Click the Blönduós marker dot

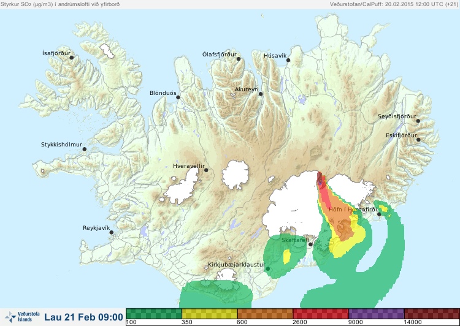tap(178, 97)
